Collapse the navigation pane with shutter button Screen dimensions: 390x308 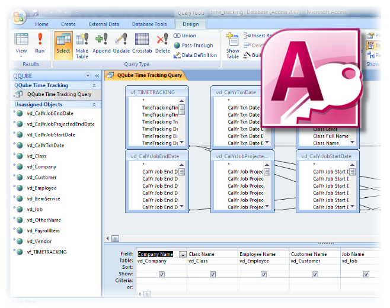(x=97, y=76)
